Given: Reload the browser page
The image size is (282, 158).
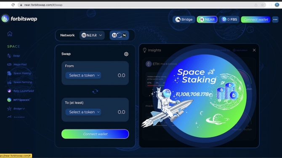Looking at the screenshot, I should click(x=13, y=5).
